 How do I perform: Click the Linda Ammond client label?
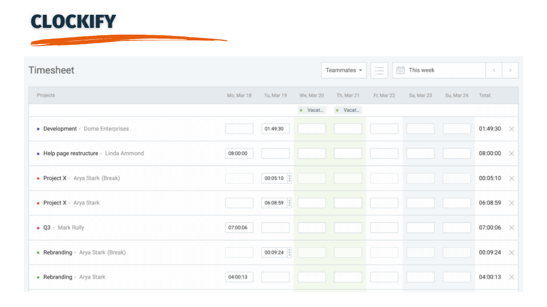point(125,153)
